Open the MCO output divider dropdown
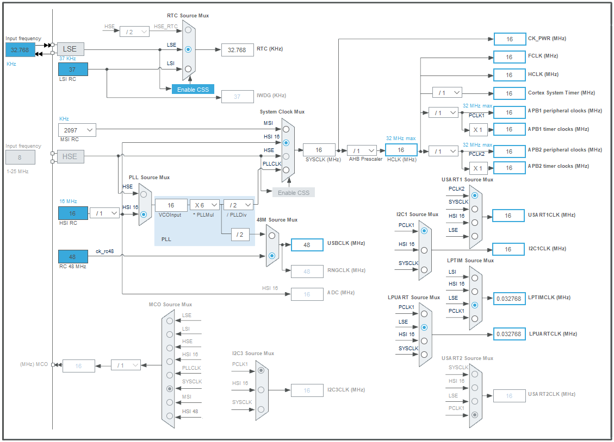The height and width of the screenshot is (442, 614). coord(126,365)
